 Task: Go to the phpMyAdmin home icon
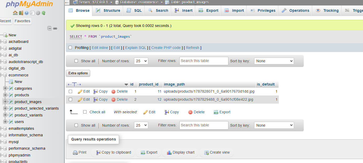point(15,13)
